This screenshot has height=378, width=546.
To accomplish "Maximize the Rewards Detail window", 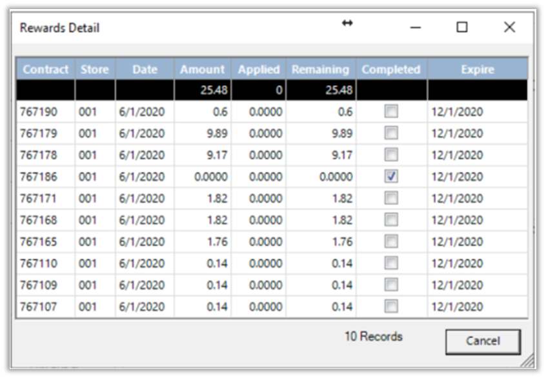I will pos(461,27).
